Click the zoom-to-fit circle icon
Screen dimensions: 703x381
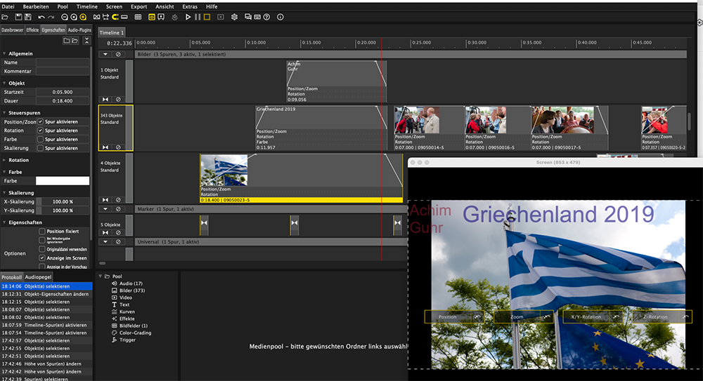point(74,17)
